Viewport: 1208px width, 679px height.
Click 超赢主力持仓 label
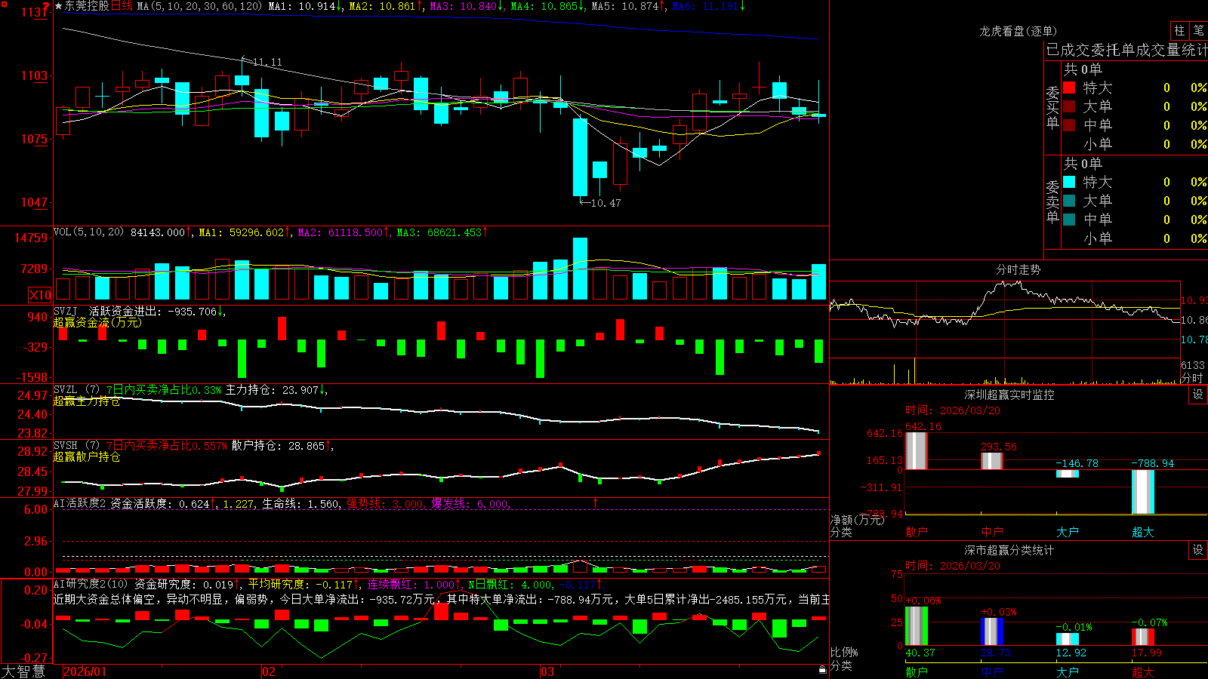tap(87, 401)
